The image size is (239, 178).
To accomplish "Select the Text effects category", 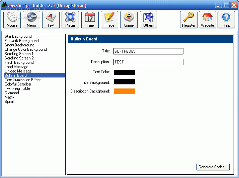I will [x=51, y=20].
